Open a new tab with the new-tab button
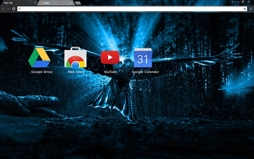 click(x=78, y=3)
